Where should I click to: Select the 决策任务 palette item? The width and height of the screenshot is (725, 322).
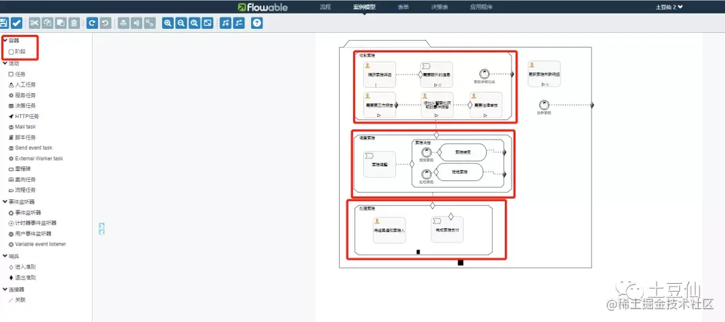click(x=22, y=106)
